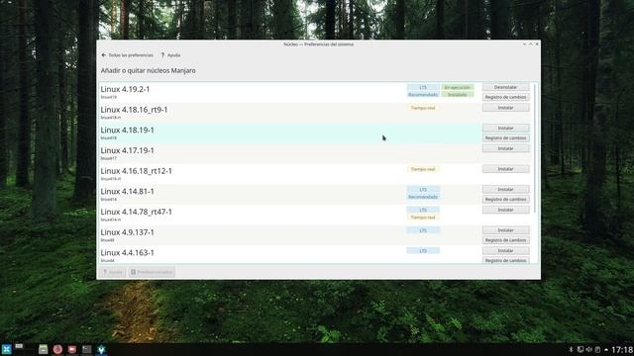Install the Linux 4.9.137-1 kernel

pos(505,230)
